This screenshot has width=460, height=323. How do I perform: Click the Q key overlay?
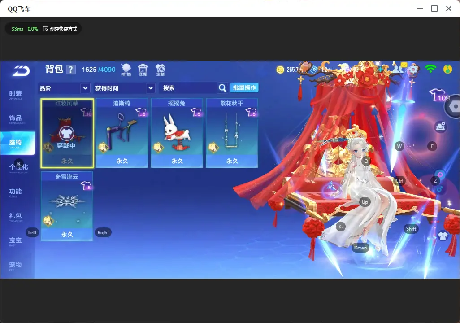[366, 161]
